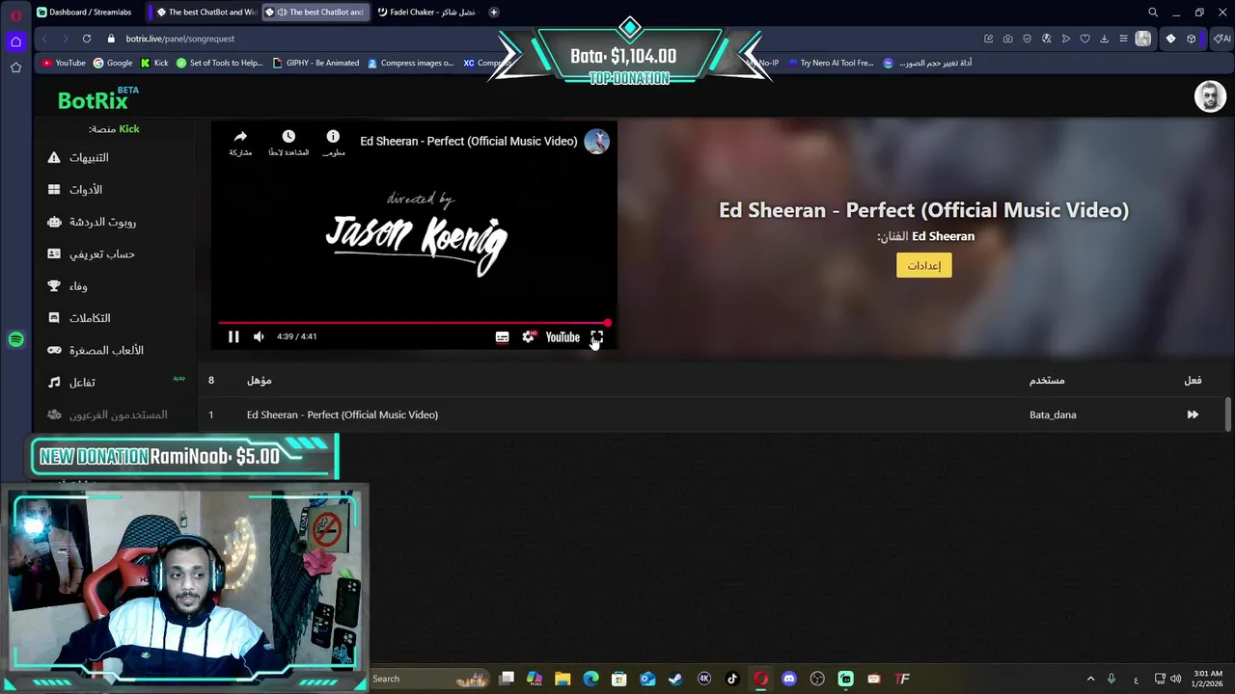Open Discord from the taskbar
This screenshot has width=1235, height=694.
pos(789,679)
